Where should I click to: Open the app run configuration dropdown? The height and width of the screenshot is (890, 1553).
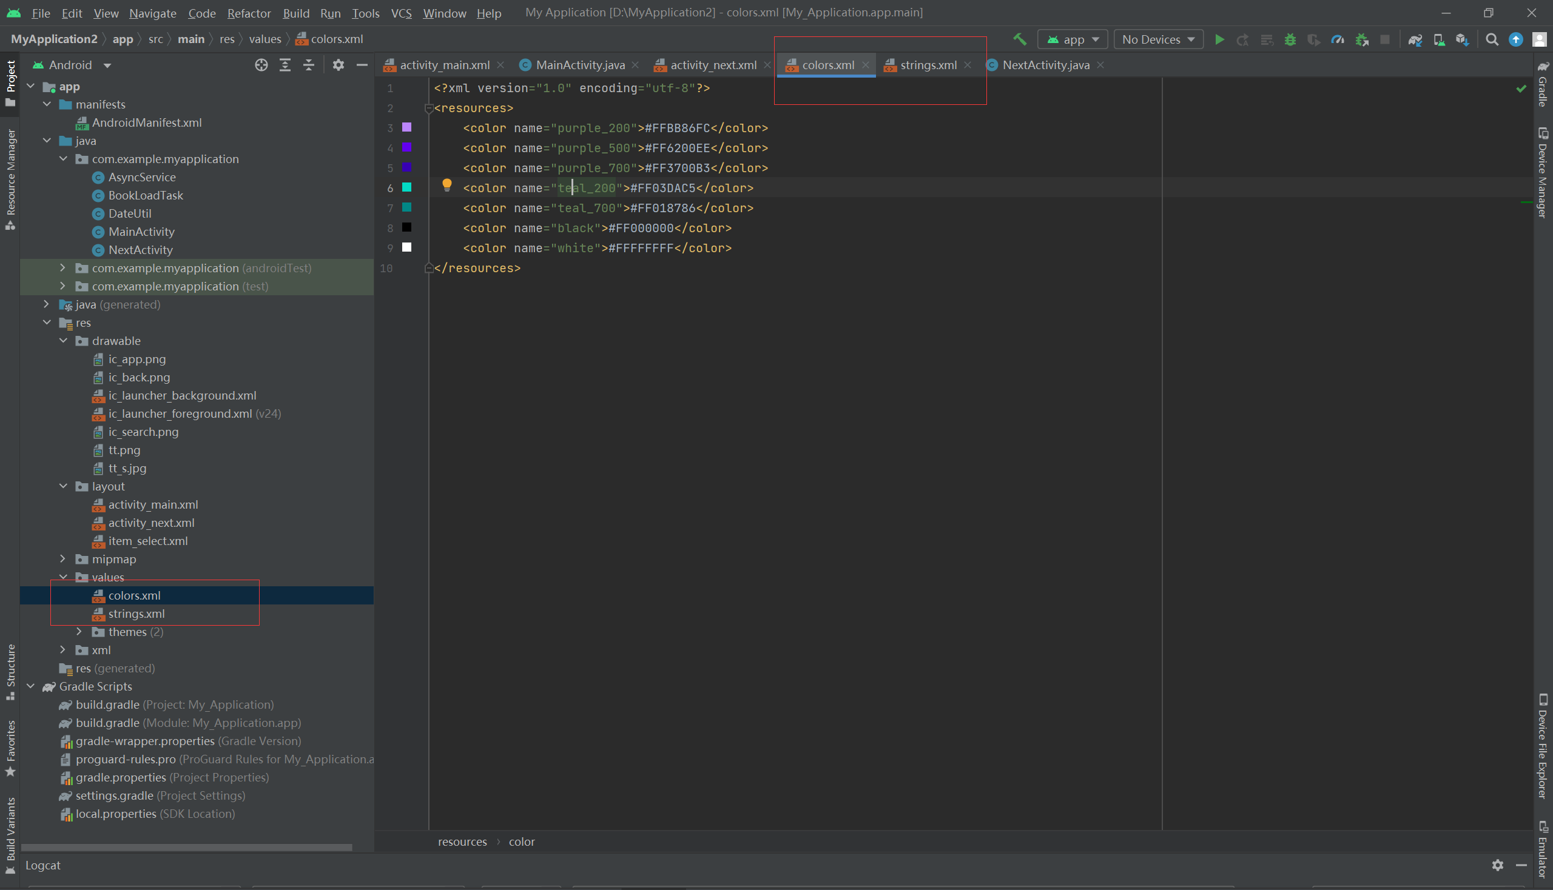tap(1073, 40)
